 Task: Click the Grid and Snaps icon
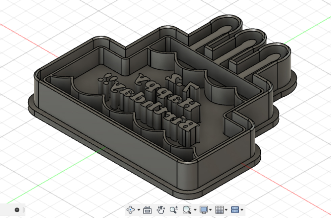coord(219,210)
